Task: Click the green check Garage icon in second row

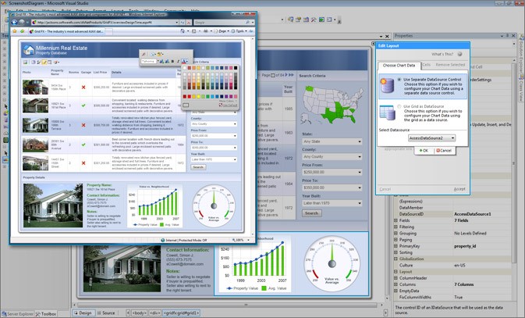Action: 83,105
